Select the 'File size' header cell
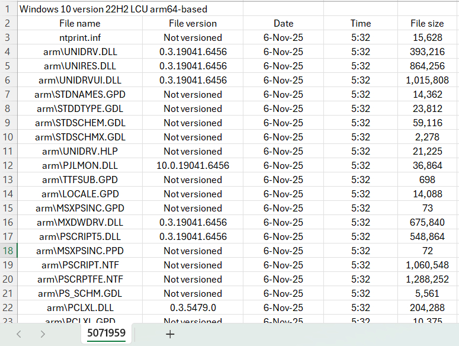 pyautogui.click(x=428, y=23)
